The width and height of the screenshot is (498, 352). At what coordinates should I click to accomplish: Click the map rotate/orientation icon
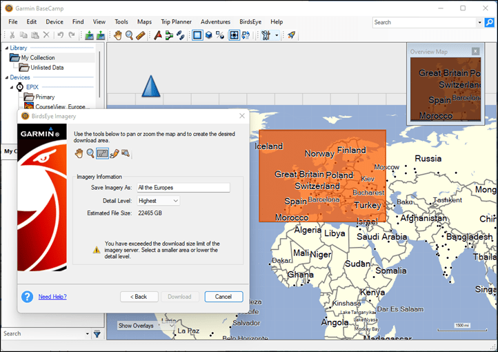246,35
